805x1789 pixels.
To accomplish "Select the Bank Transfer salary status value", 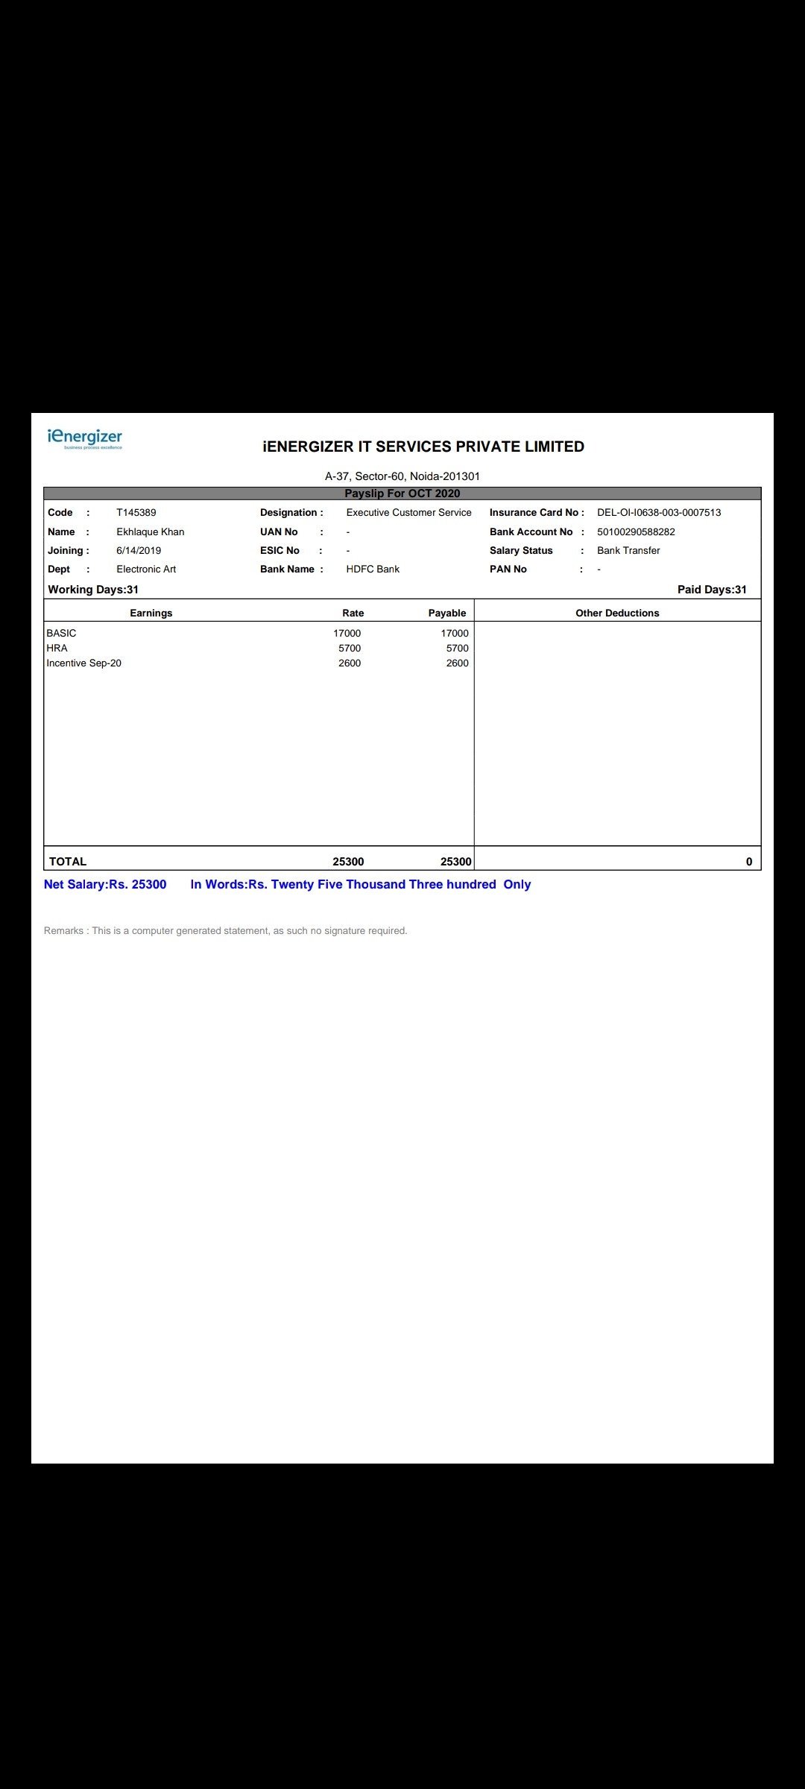I will 628,551.
